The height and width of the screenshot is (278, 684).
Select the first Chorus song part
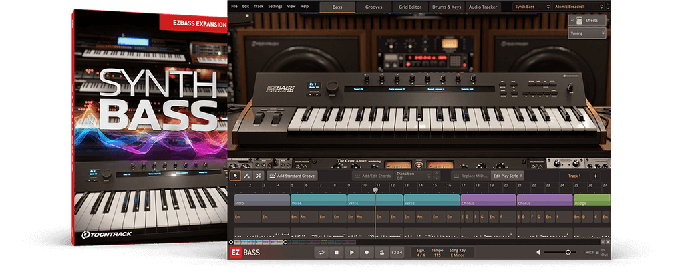coord(488,200)
